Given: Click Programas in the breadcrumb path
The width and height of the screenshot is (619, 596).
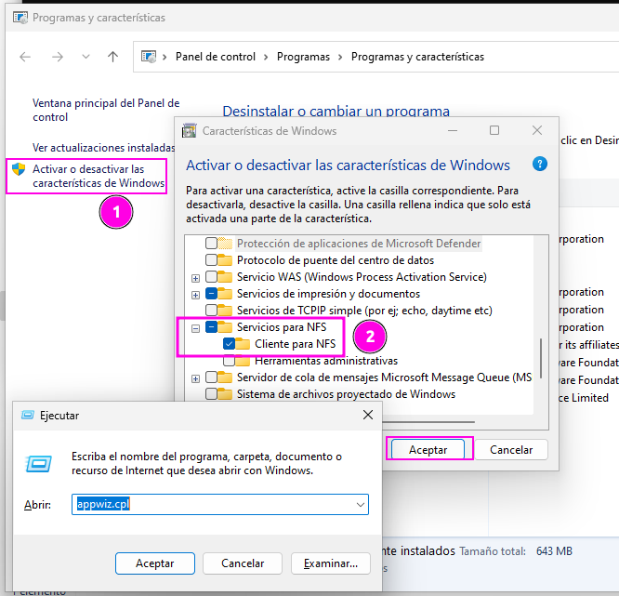Looking at the screenshot, I should (x=303, y=57).
